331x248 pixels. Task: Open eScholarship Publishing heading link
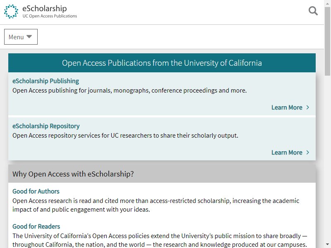pos(46,81)
